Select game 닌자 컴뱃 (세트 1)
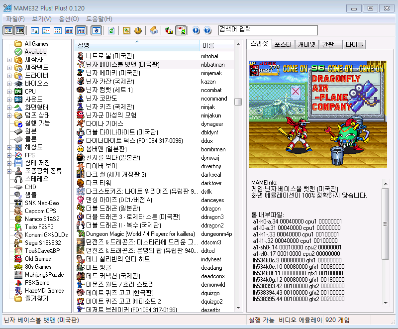 coord(109,90)
